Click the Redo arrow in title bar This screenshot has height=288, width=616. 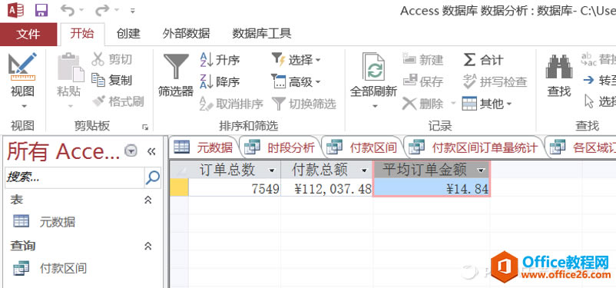(101, 10)
